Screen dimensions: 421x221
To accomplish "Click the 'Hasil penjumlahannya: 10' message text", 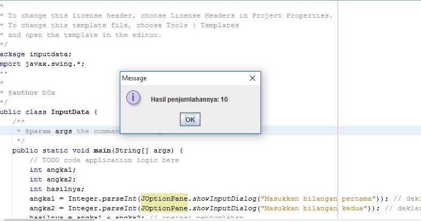I will click(189, 100).
